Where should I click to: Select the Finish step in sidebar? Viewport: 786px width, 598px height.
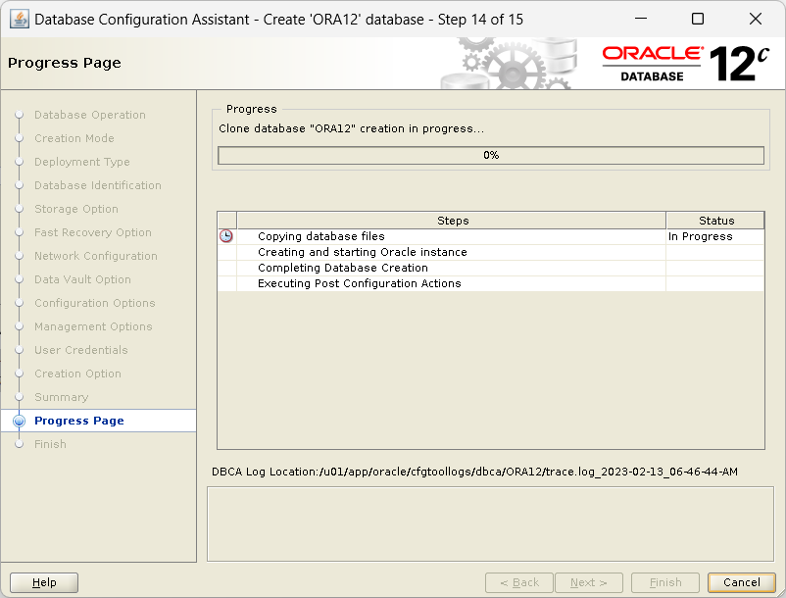tap(50, 445)
